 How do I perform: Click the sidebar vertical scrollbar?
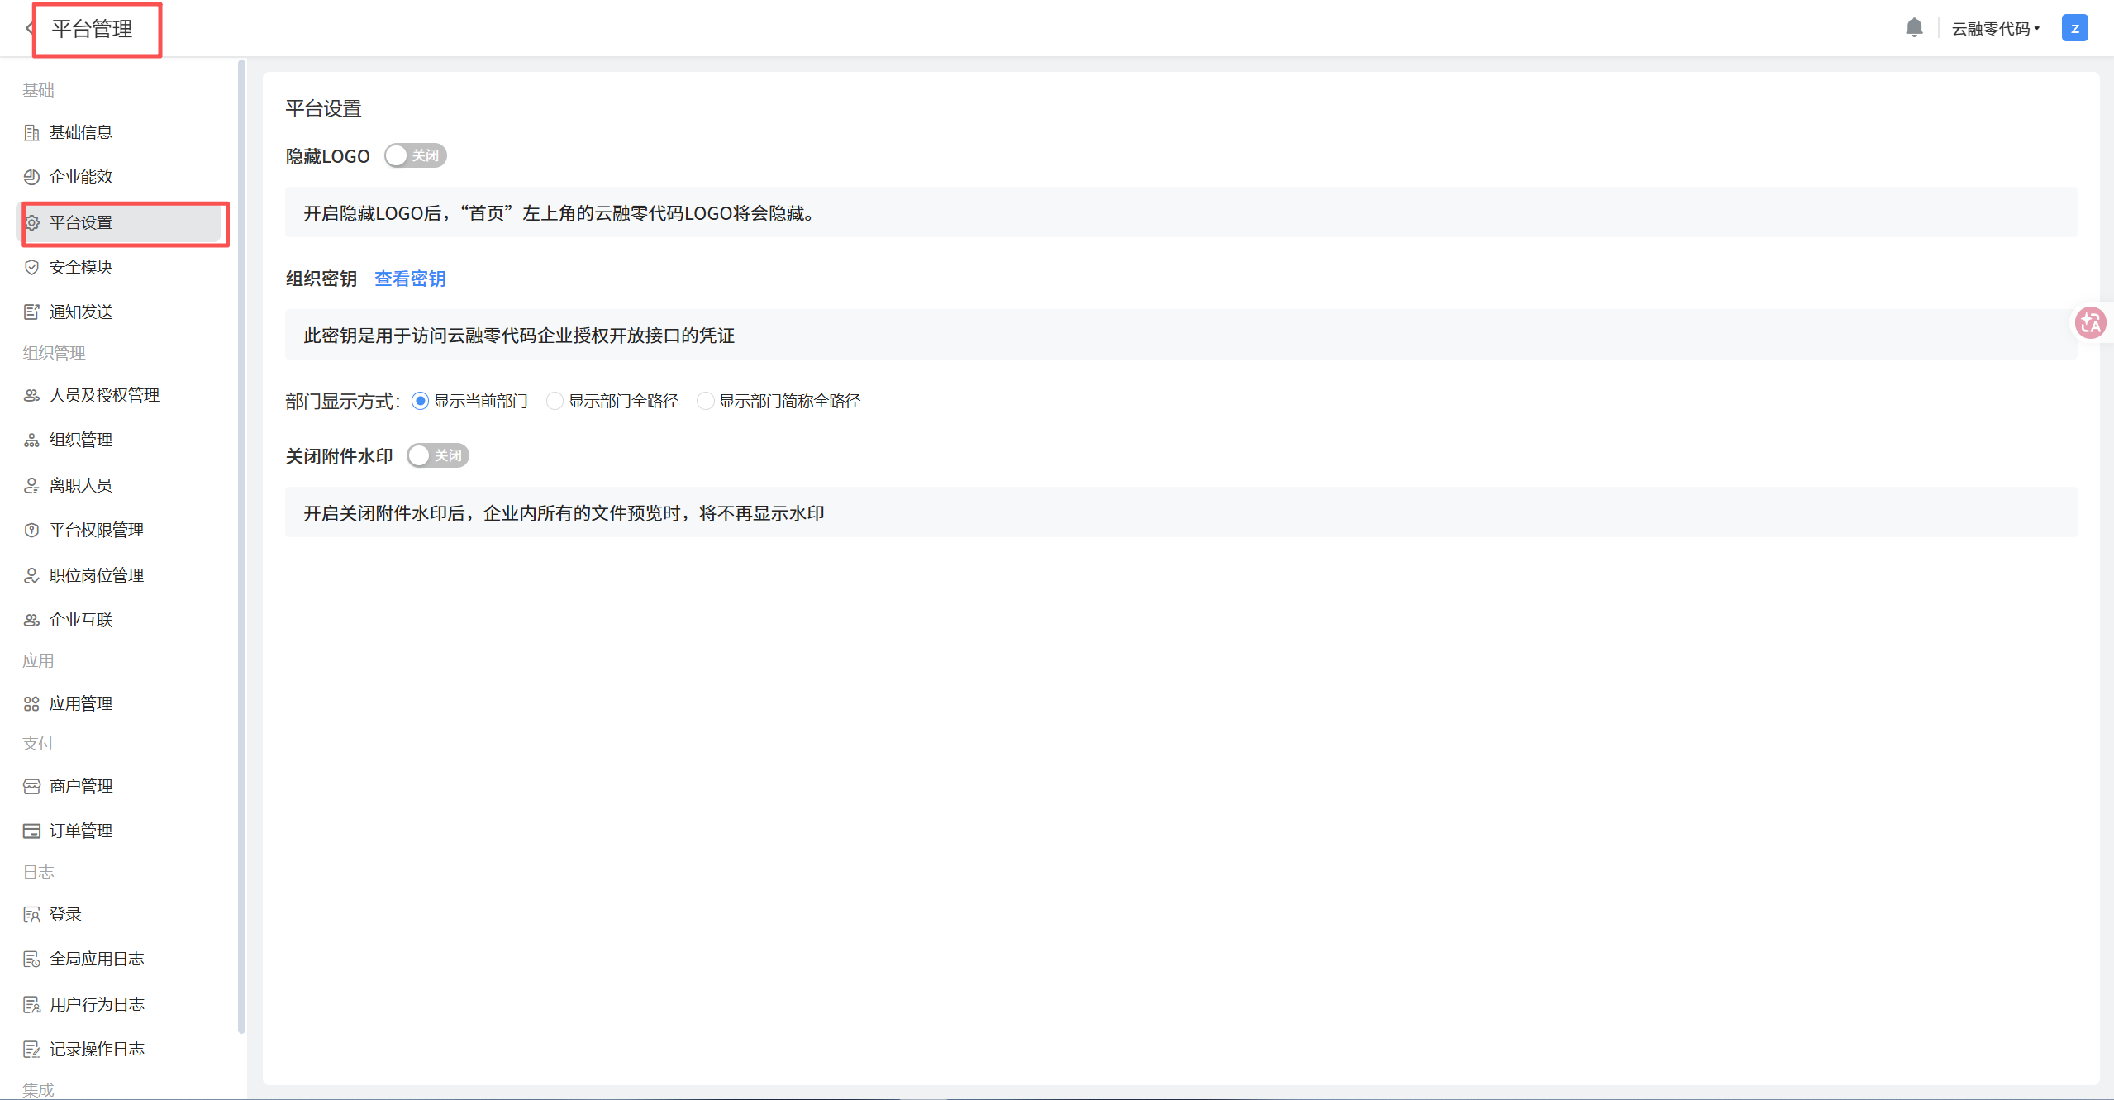click(241, 545)
